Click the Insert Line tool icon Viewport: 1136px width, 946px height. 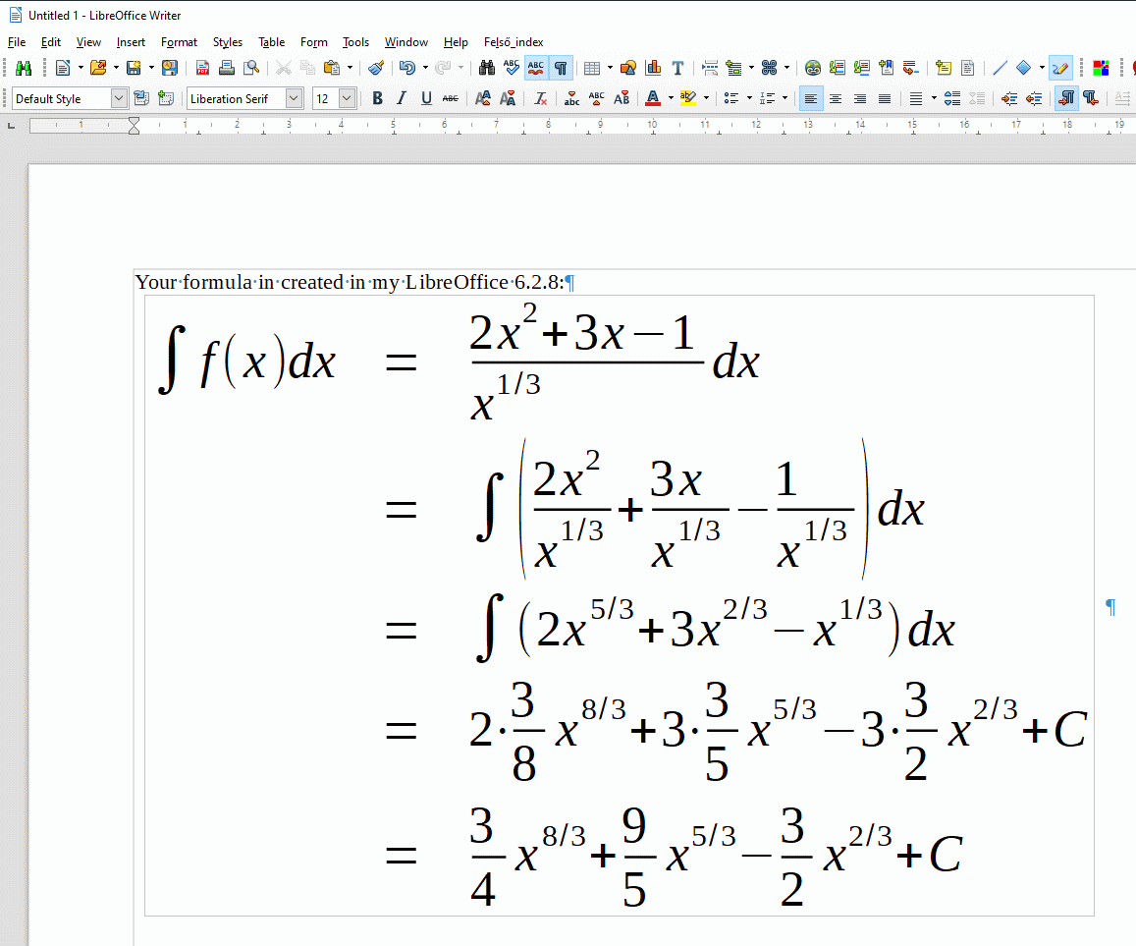[1000, 68]
